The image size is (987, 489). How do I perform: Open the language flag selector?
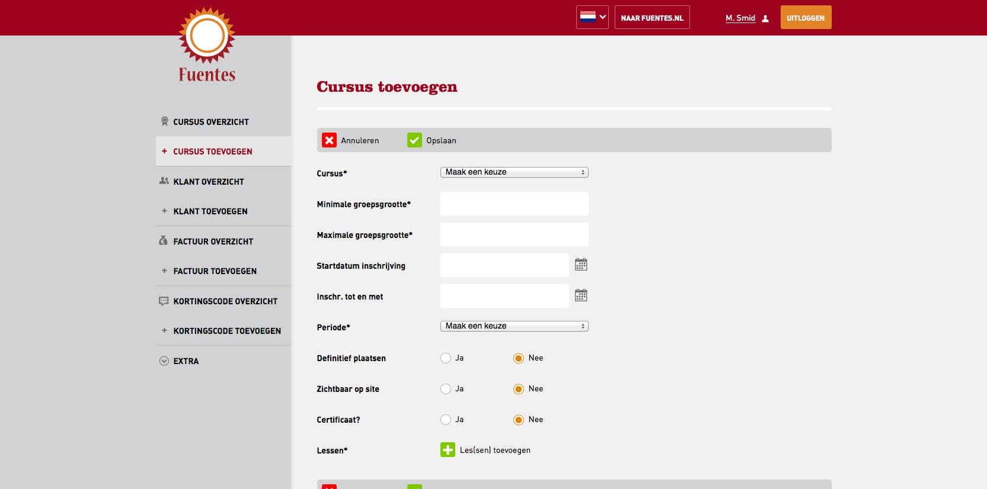pyautogui.click(x=592, y=17)
